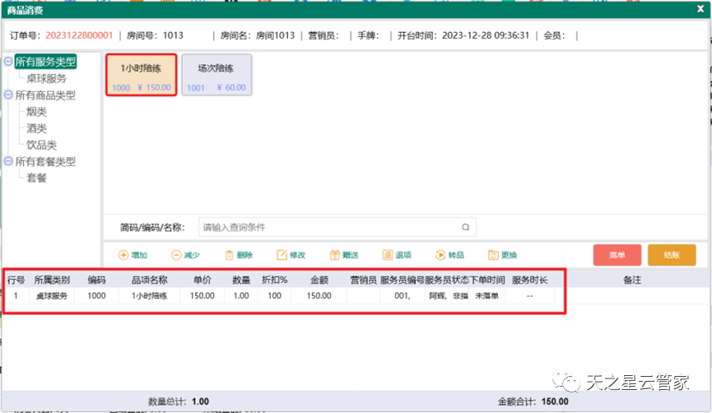
Task: Choose the 场次陪练 product tile
Action: coord(216,76)
